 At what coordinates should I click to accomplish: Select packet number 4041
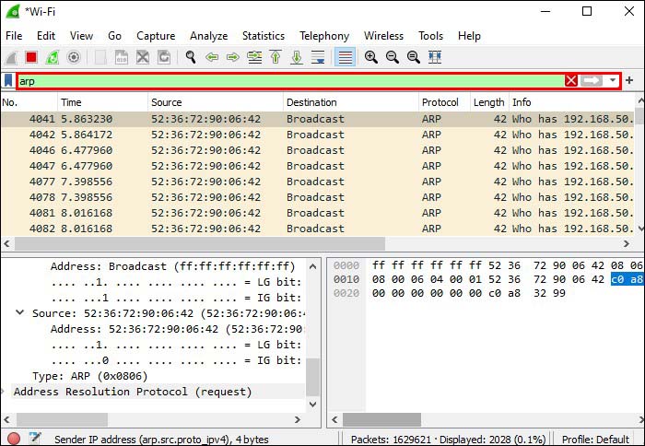[x=318, y=119]
